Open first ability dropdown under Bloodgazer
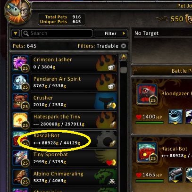This screenshot has width=192, height=192. (x=175, y=117)
